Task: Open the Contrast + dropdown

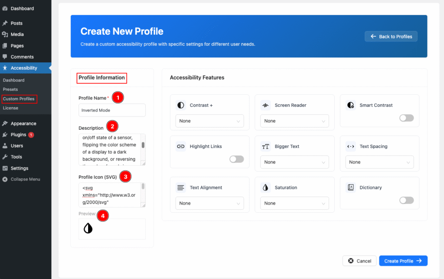Action: pyautogui.click(x=209, y=121)
